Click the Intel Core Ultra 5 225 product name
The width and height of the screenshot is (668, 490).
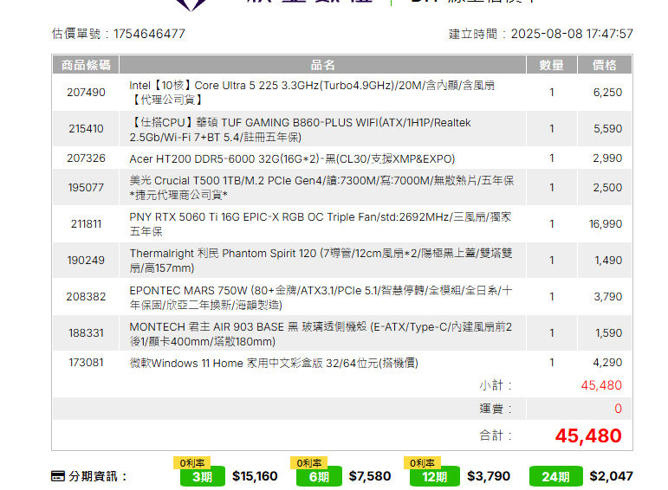(x=312, y=93)
